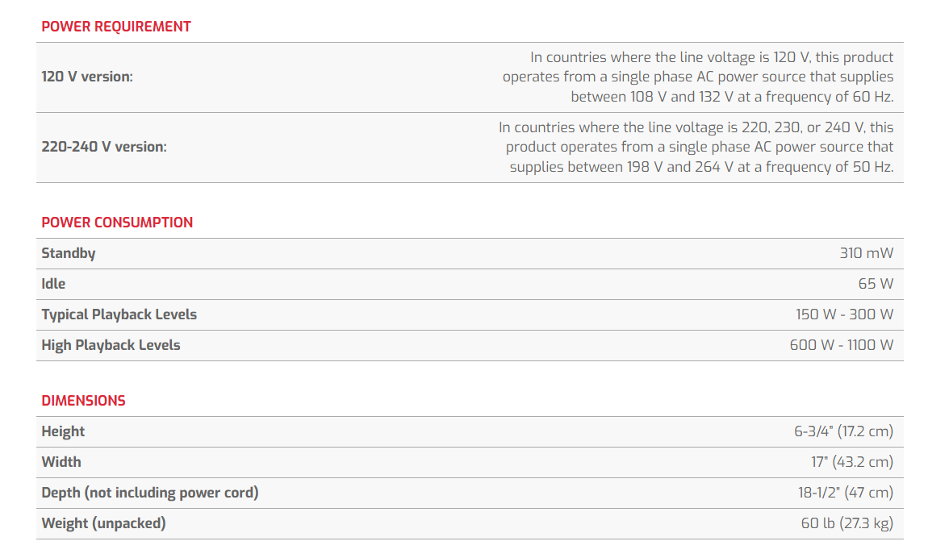Click the "Depth (not including power cord)" label
The width and height of the screenshot is (928, 558).
click(x=150, y=493)
